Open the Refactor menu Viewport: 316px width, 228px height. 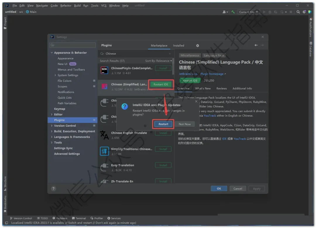click(x=66, y=6)
